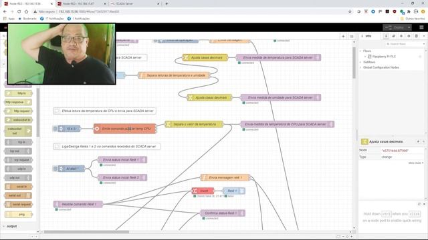Select the Envia comando ler temp CPU node
Image resolution: width=428 pixels, height=240 pixels.
(x=125, y=129)
